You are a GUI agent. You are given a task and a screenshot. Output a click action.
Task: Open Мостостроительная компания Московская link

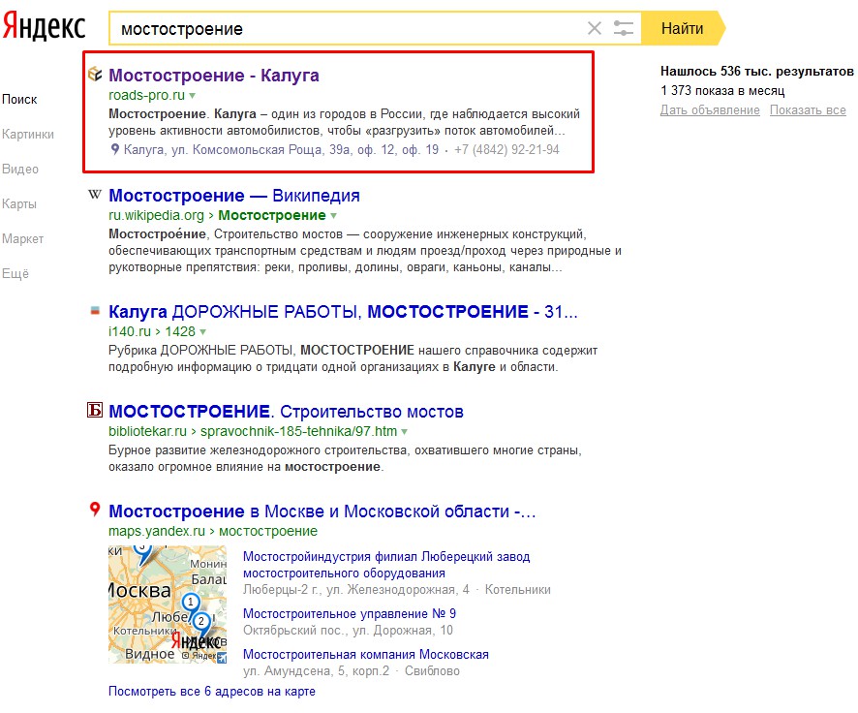coord(365,655)
